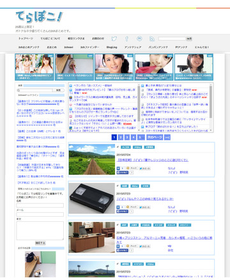The image size is (230, 280).
Task: Click the current page 1 button
Action: (114, 137)
